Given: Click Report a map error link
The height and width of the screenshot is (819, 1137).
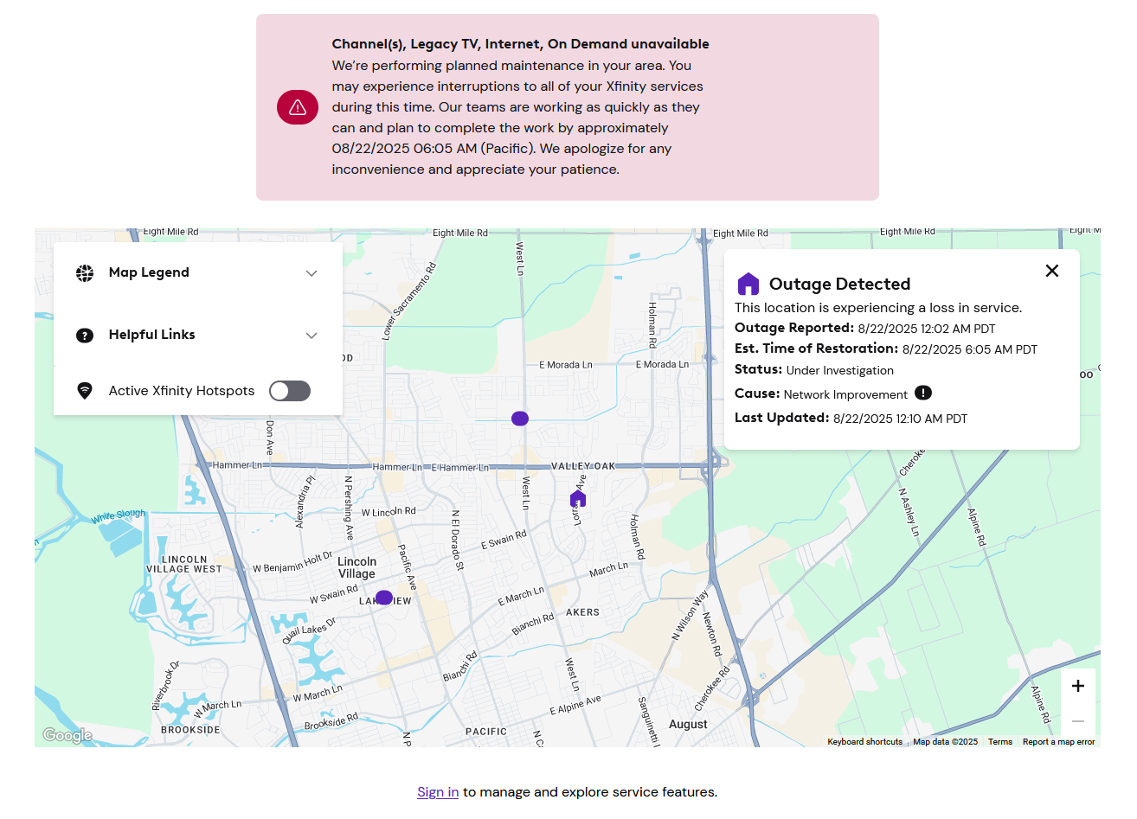Looking at the screenshot, I should [x=1058, y=742].
